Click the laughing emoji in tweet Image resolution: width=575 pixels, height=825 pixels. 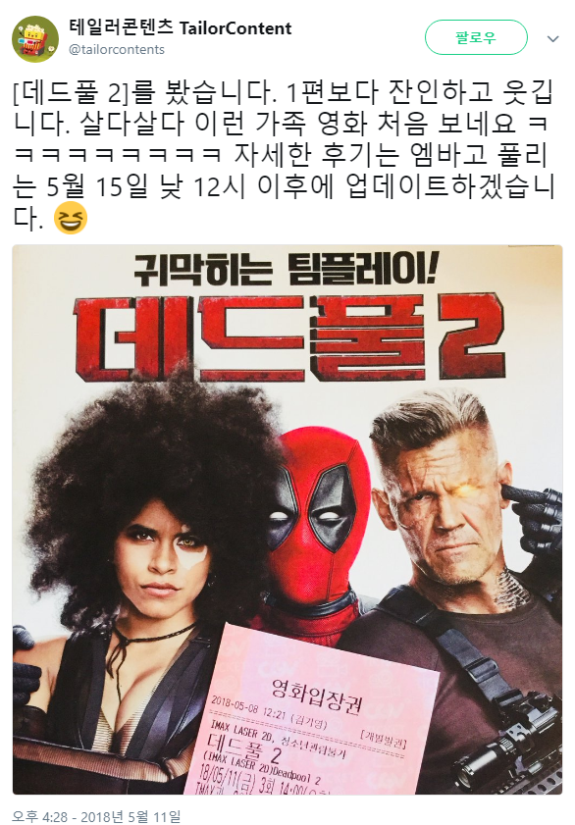71,218
